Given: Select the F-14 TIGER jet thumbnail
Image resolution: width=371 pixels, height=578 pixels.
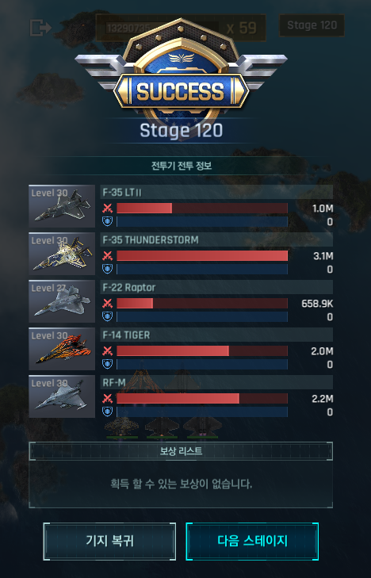Looking at the screenshot, I should point(62,349).
